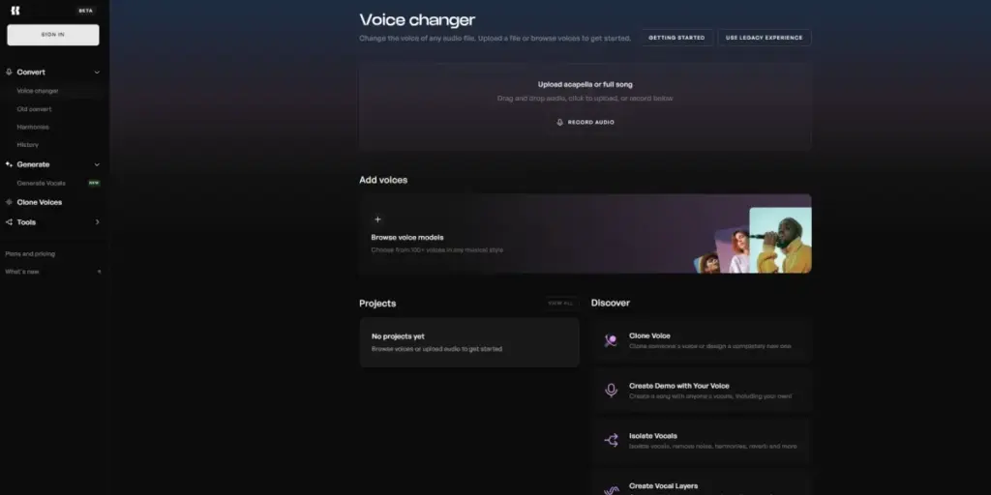Open Old convert in sidebar
This screenshot has width=991, height=495.
pyautogui.click(x=34, y=109)
